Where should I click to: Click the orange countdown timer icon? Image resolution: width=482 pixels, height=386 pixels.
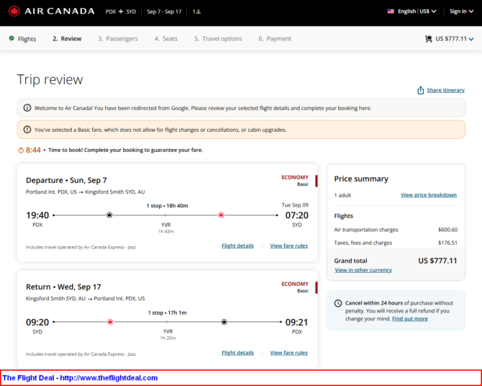click(x=21, y=151)
